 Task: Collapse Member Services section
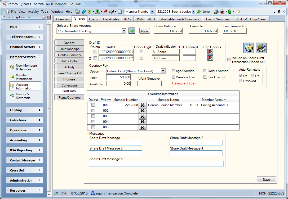coord(24,57)
